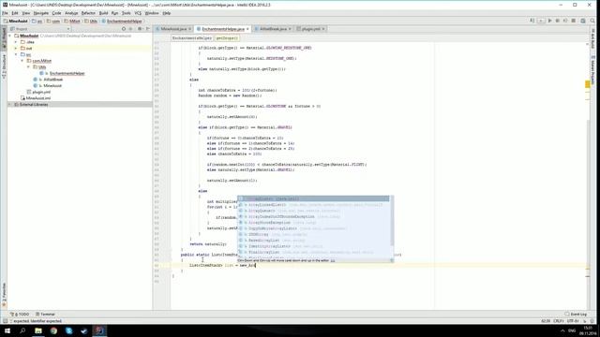Open Project Structure icon in toolbar
The height and width of the screenshot is (337, 600).
click(583, 21)
